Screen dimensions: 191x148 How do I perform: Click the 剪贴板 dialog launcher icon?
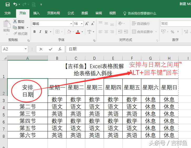(28, 40)
